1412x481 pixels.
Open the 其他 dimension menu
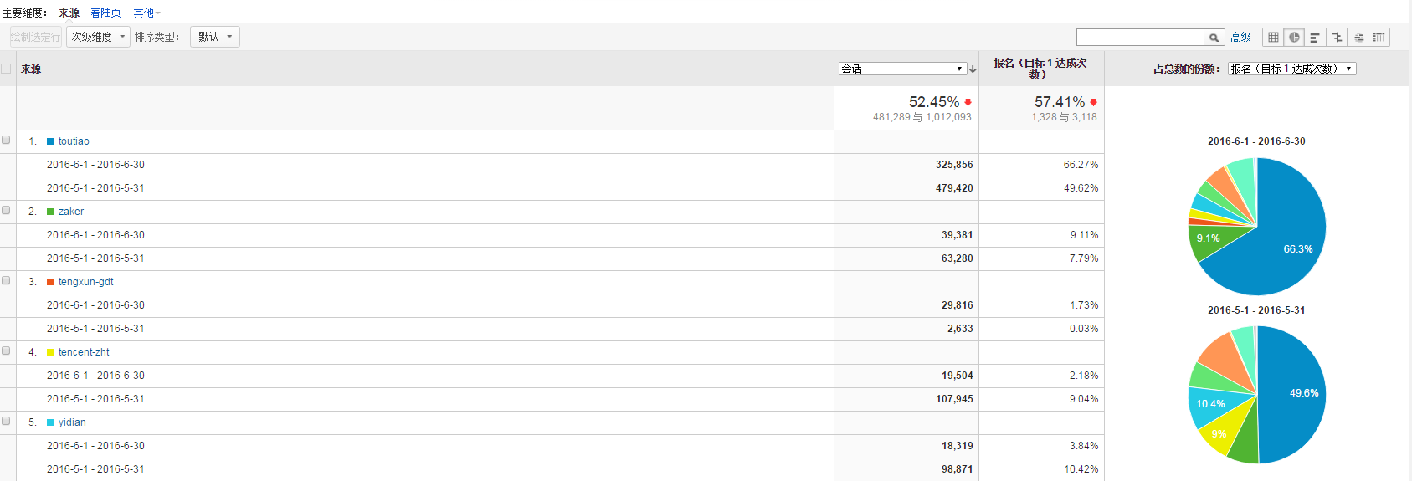click(146, 13)
